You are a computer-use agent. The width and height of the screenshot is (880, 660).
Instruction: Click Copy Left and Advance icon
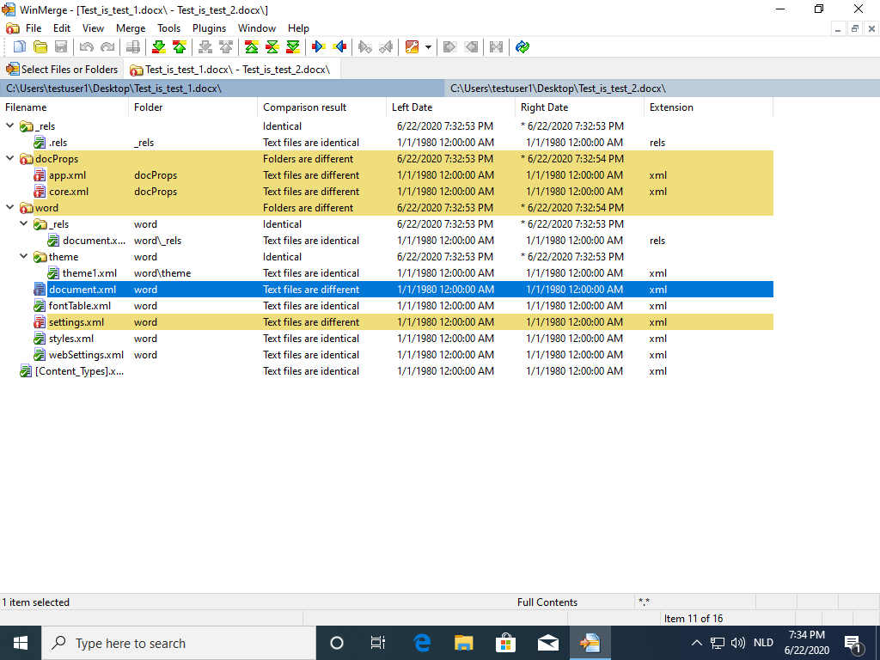386,47
